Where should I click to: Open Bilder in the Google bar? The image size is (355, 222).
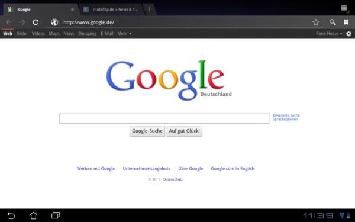(x=22, y=34)
